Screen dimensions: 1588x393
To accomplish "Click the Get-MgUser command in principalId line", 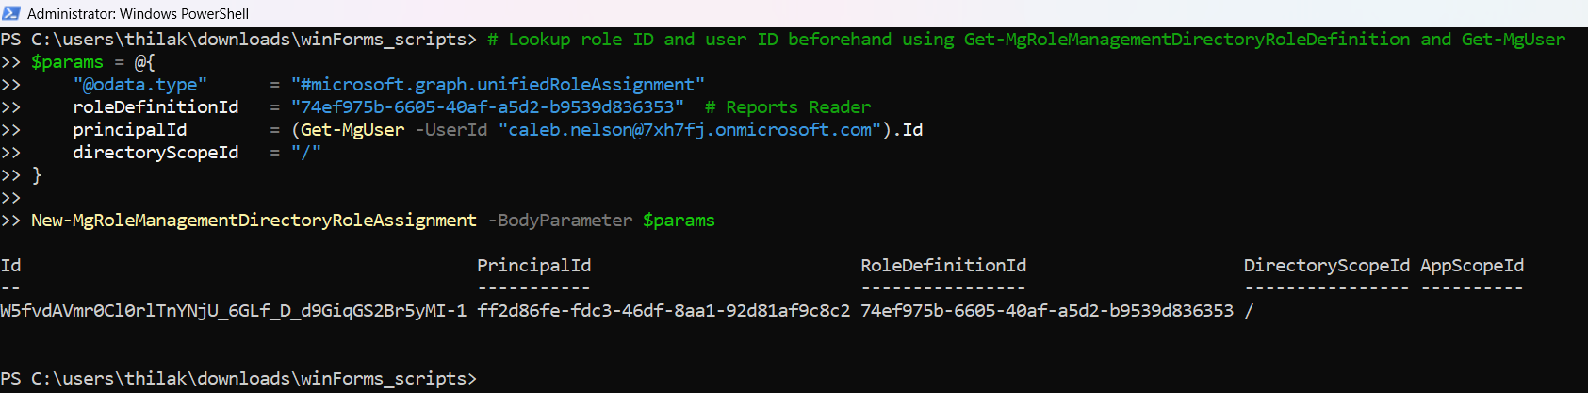I will (352, 129).
